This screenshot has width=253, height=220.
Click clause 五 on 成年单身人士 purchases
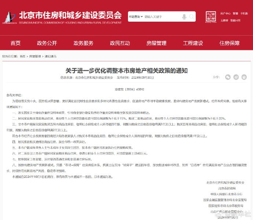click(73, 148)
